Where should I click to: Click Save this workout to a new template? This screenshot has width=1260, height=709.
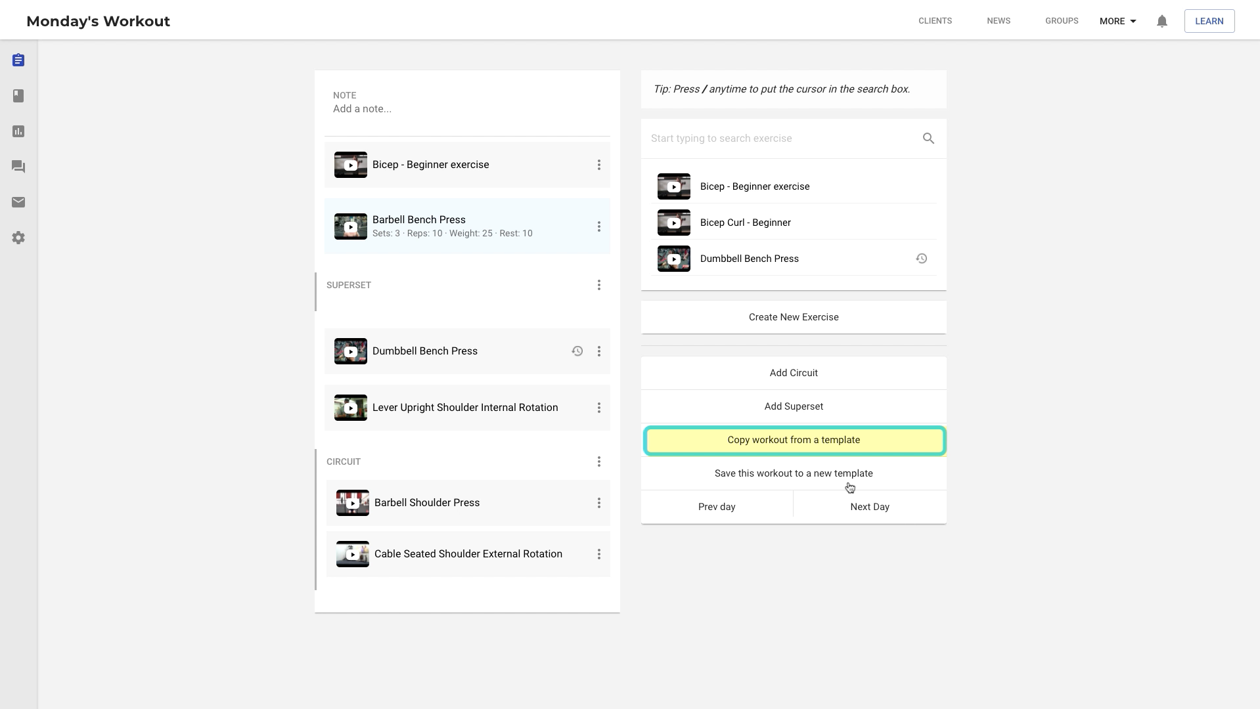pyautogui.click(x=794, y=473)
